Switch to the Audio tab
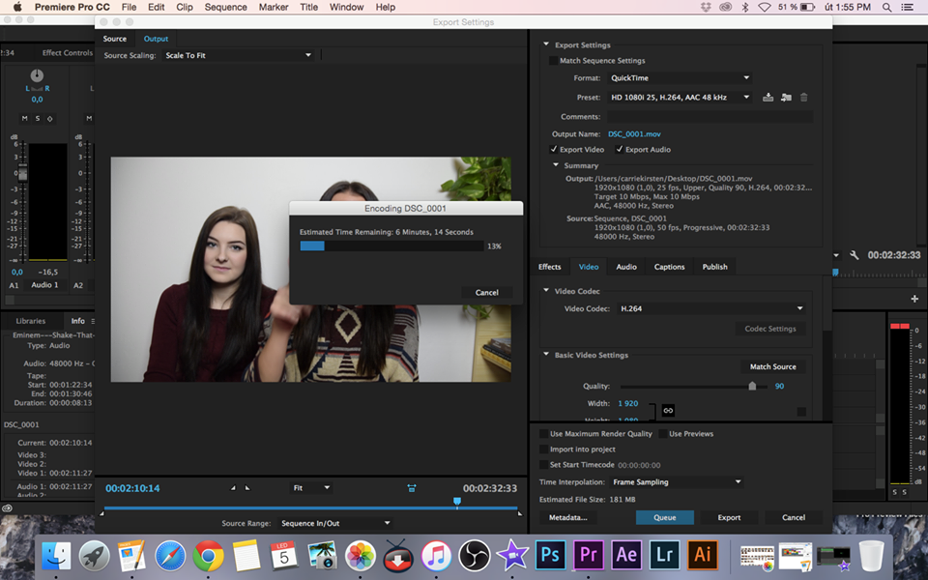Screen dimensions: 928x580 coord(626,267)
